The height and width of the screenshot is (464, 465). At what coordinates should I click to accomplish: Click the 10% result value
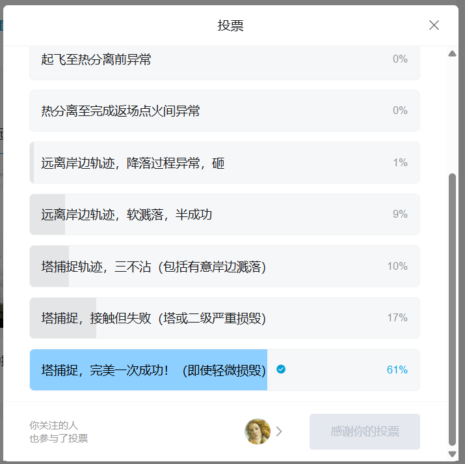(397, 266)
